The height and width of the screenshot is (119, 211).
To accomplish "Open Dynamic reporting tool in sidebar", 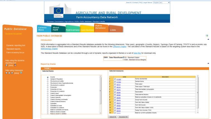I will [x=16, y=45].
